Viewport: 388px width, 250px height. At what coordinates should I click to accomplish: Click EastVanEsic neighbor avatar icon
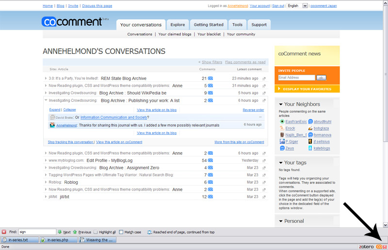(x=282, y=122)
